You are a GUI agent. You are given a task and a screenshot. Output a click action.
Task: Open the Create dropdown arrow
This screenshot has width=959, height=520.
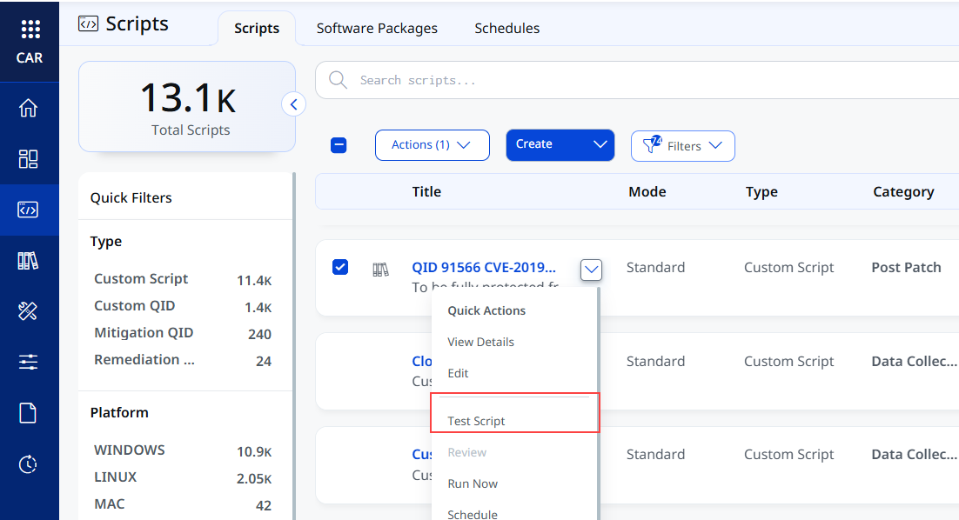tap(600, 145)
